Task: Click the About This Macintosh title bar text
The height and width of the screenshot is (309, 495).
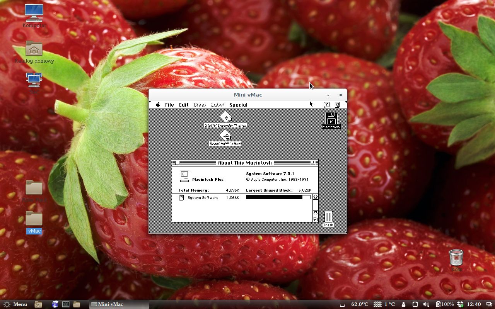Action: pos(245,163)
